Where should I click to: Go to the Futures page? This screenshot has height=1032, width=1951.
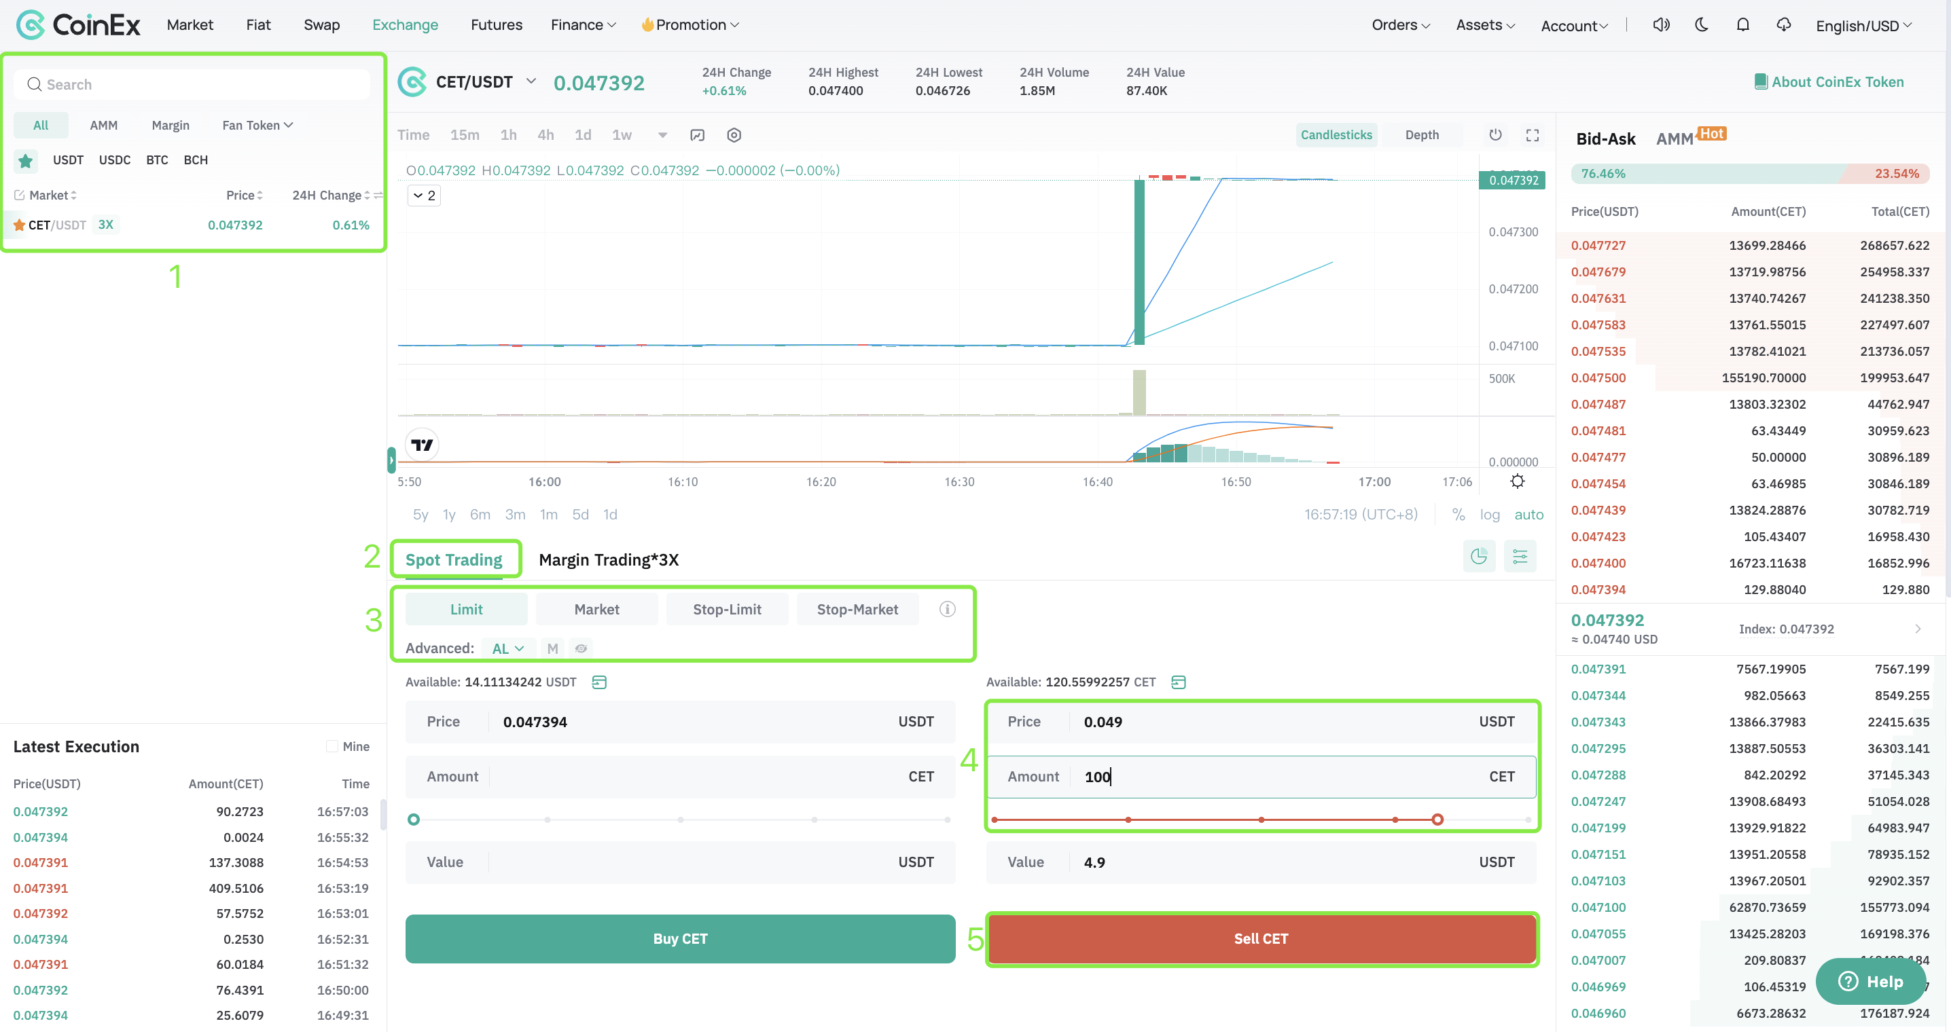(496, 25)
